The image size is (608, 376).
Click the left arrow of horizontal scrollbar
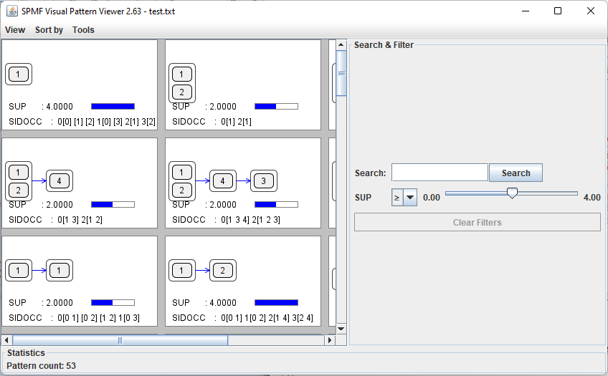[6, 340]
